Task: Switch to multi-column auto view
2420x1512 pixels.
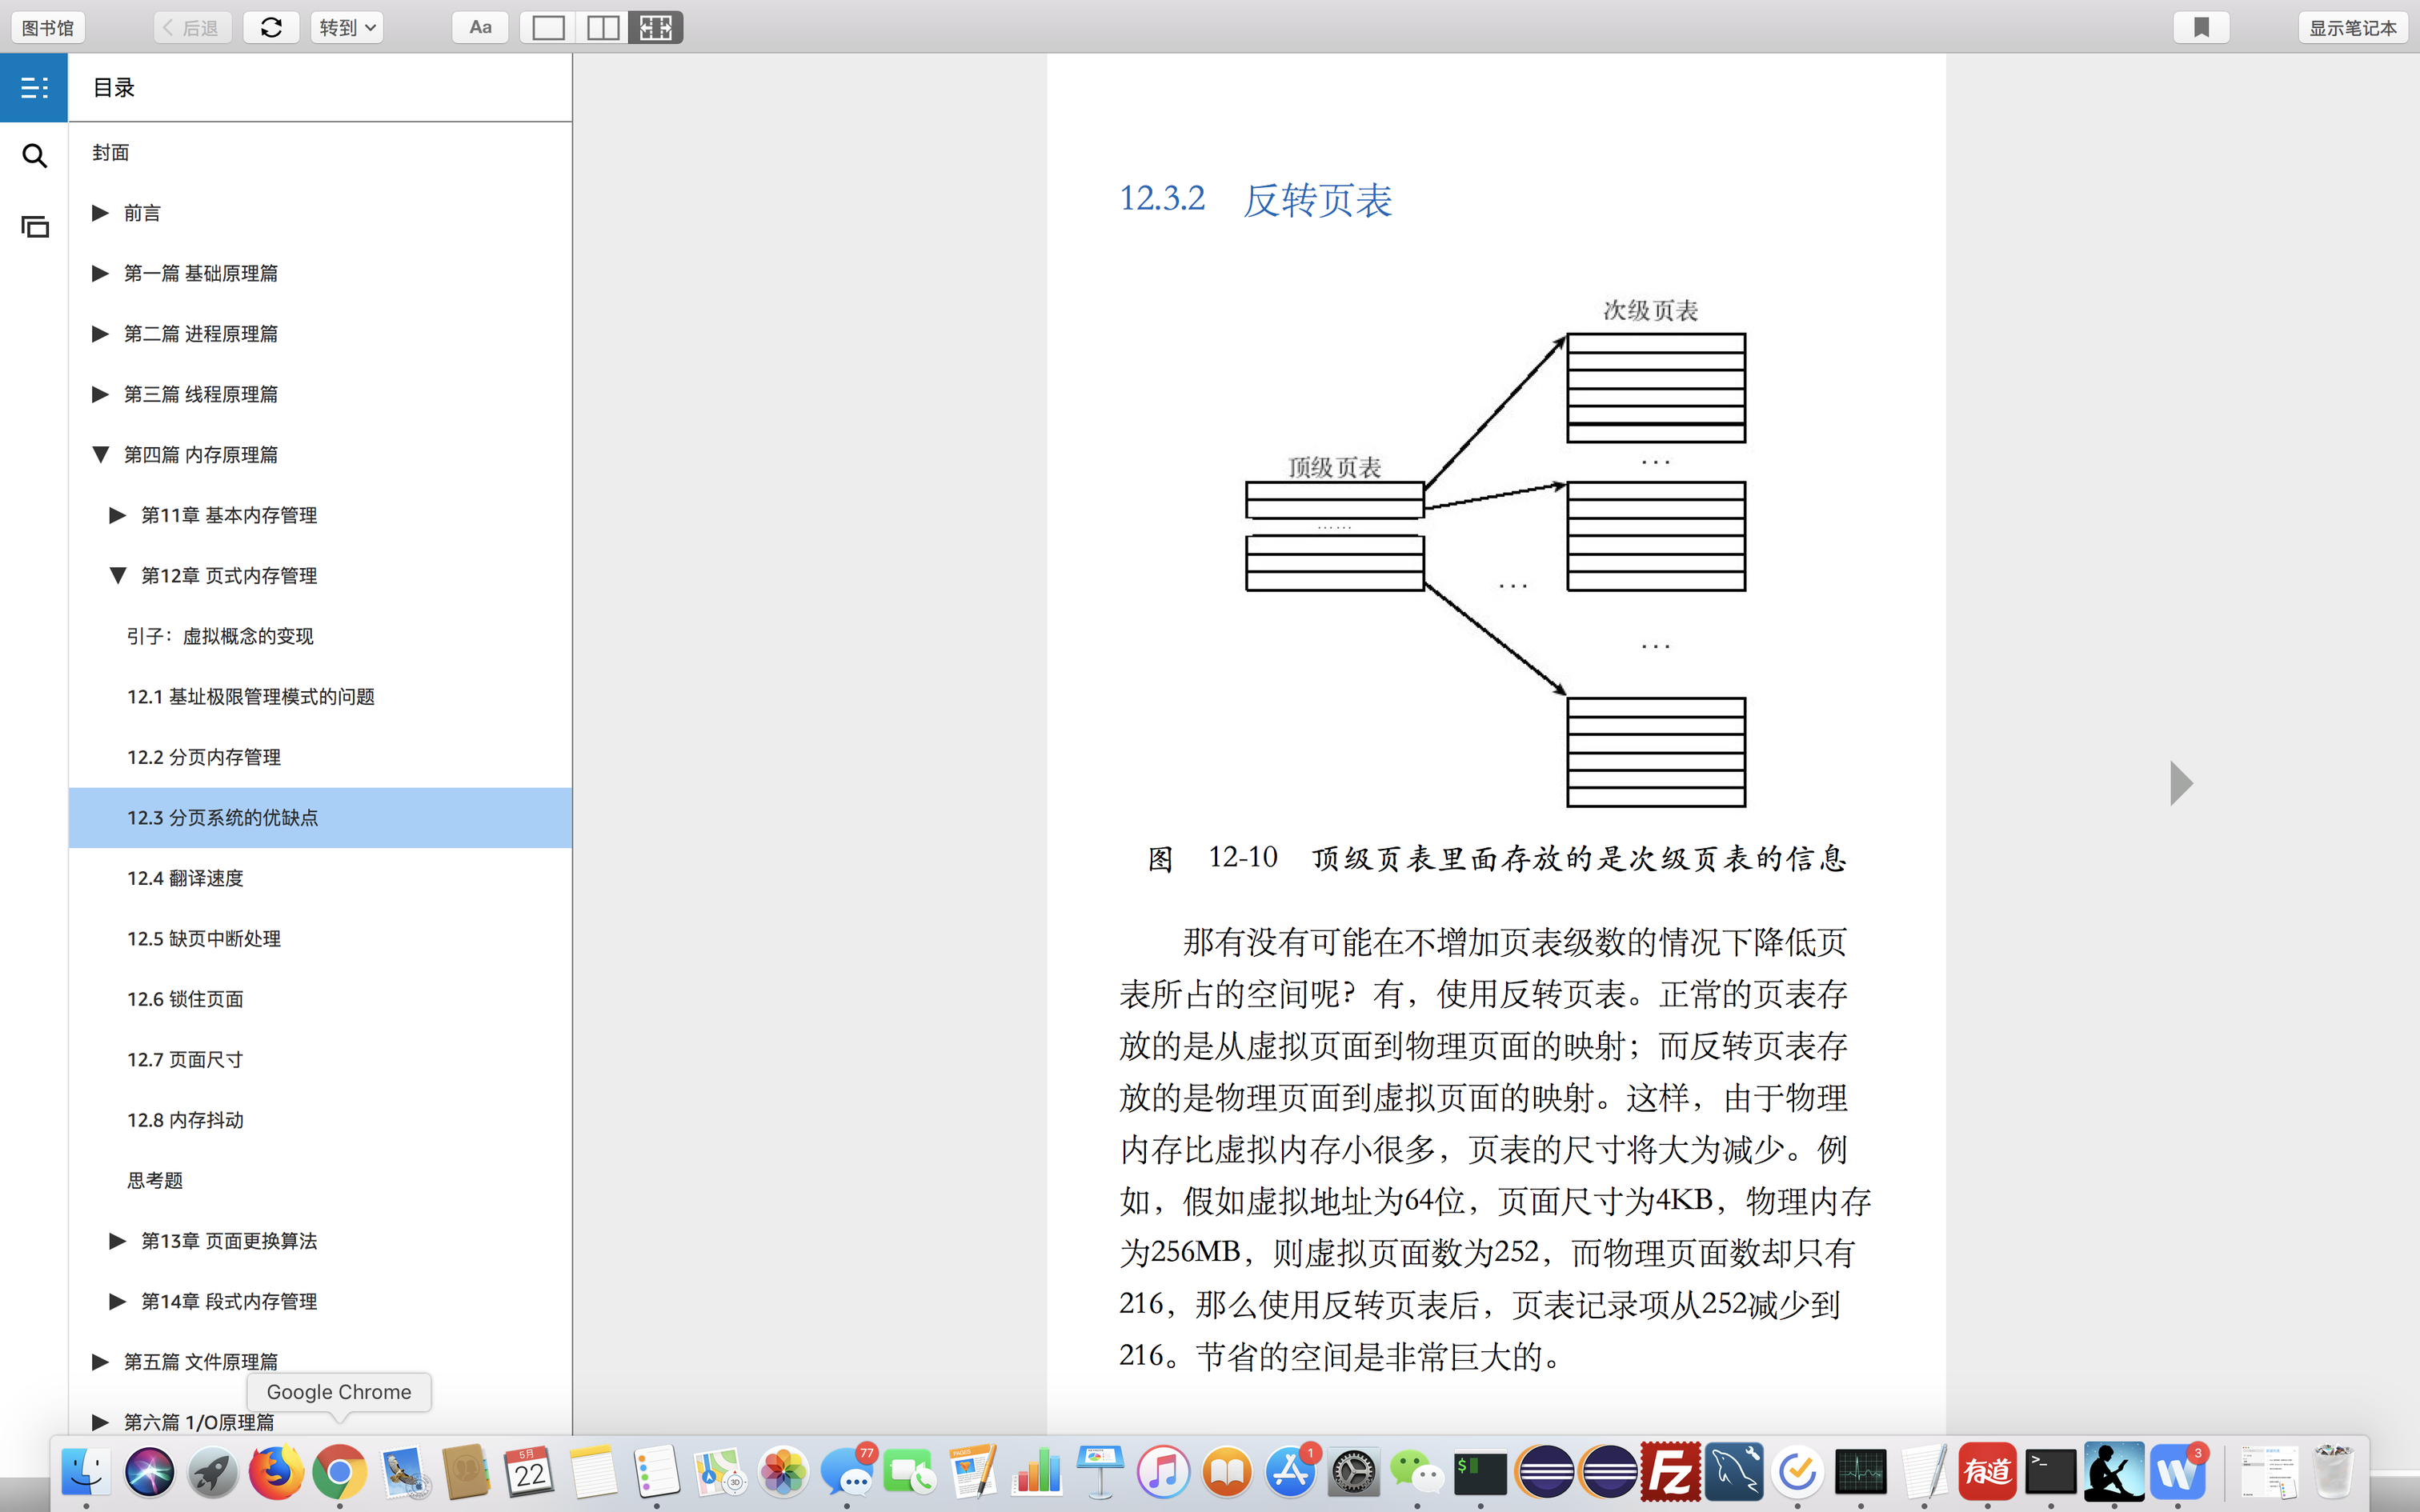Action: (x=656, y=27)
